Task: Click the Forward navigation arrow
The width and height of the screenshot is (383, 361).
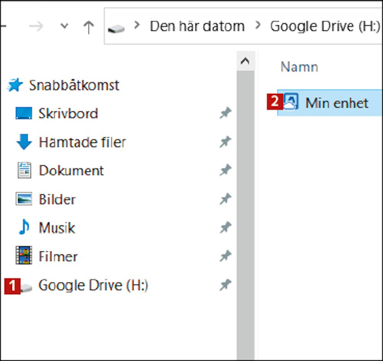Action: tap(36, 26)
